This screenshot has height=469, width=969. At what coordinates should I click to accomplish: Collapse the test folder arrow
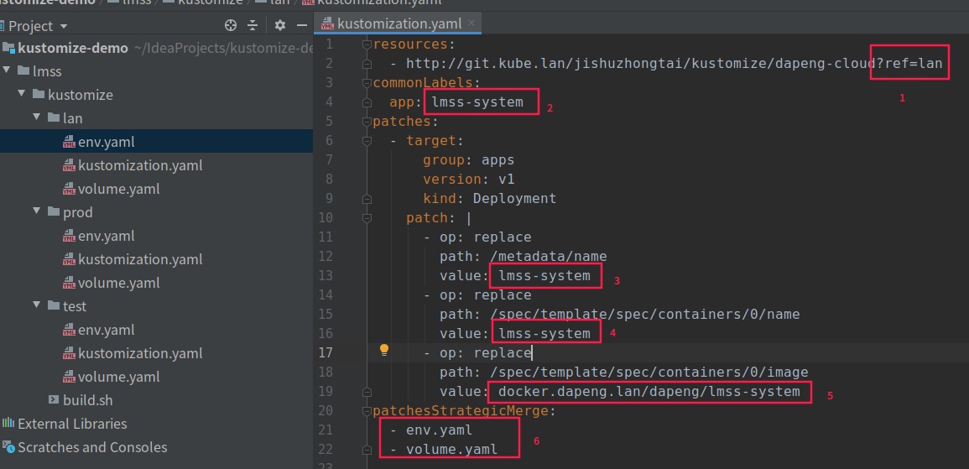(x=37, y=305)
